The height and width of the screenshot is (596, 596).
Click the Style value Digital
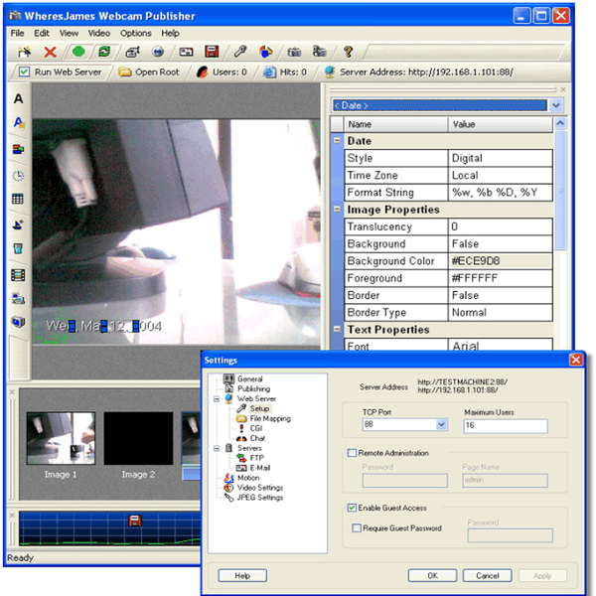(500, 158)
